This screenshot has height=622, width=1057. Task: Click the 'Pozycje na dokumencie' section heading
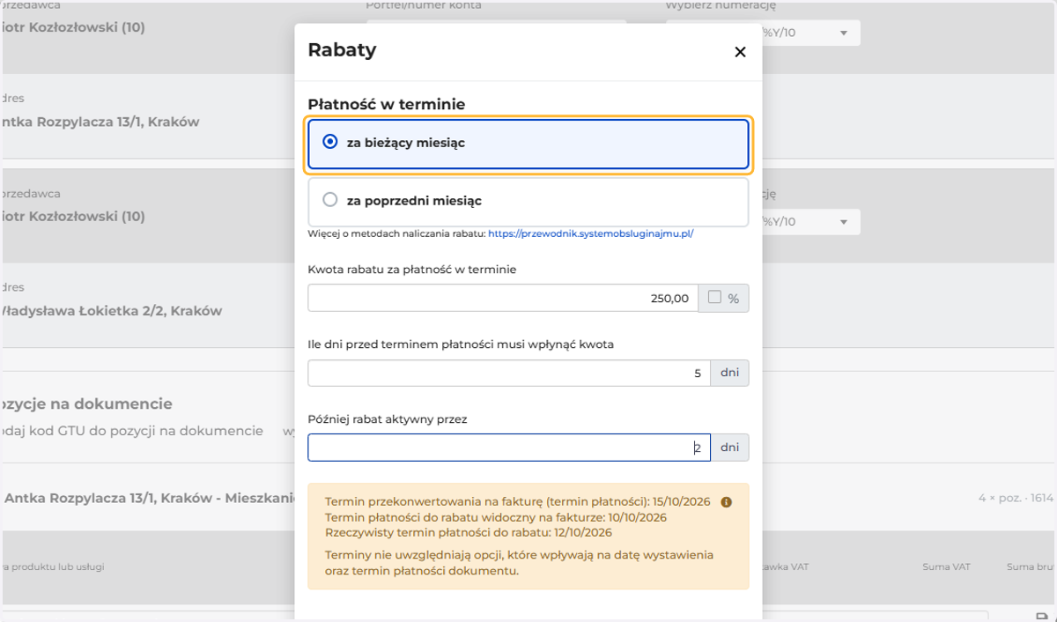(x=86, y=404)
